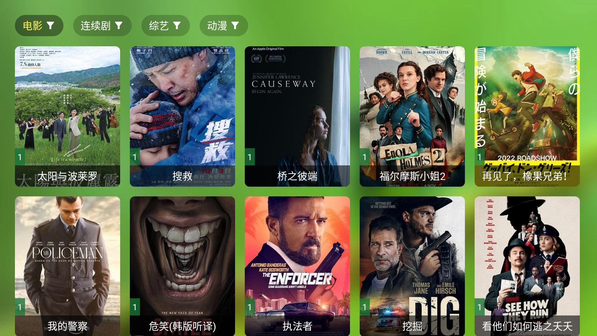Click the 执法者 title label
This screenshot has height=336, width=597.
pos(297,326)
